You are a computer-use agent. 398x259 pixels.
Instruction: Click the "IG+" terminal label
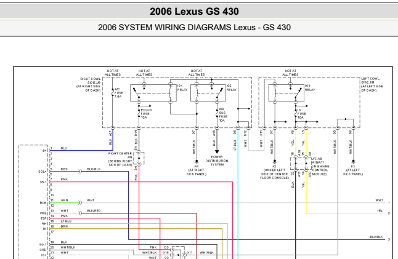click(44, 255)
